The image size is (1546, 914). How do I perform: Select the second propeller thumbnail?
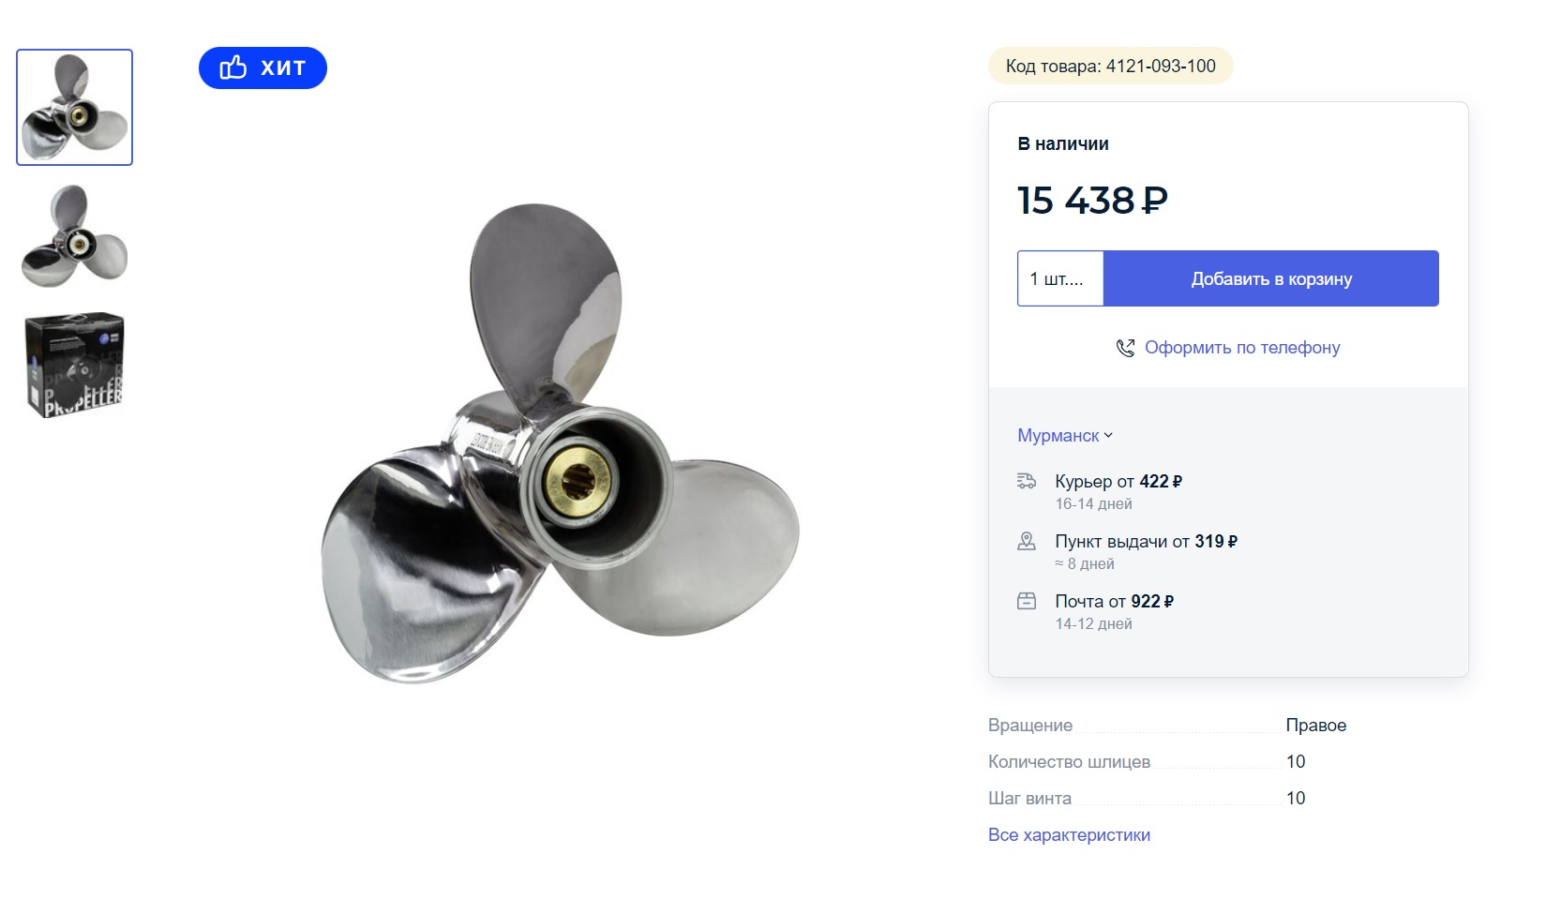[75, 235]
